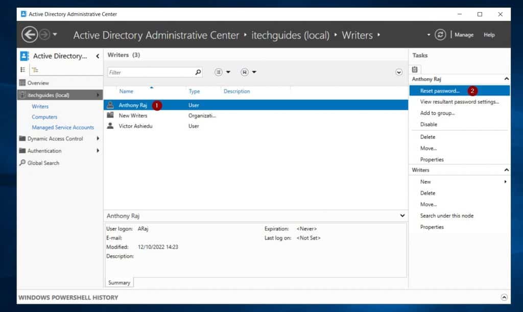Select New Writers organizational unit row
The height and width of the screenshot is (312, 523).
tap(255, 116)
